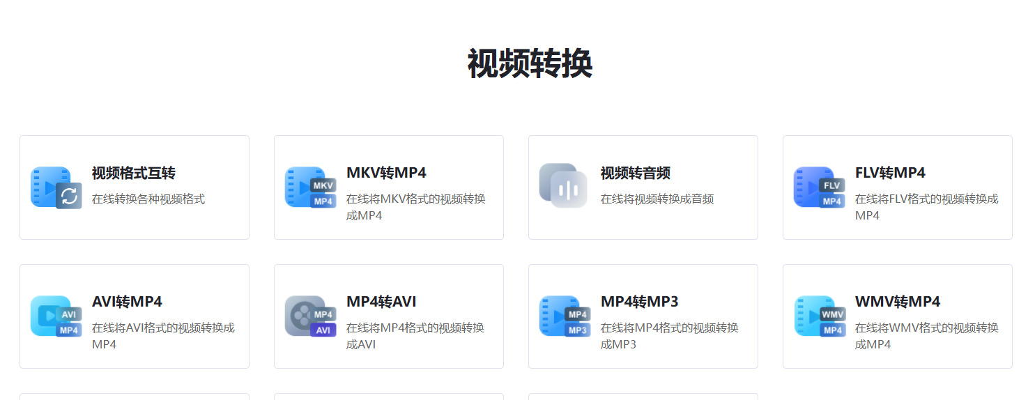
Task: Open the WMV转MP4 title link
Action: coord(898,302)
